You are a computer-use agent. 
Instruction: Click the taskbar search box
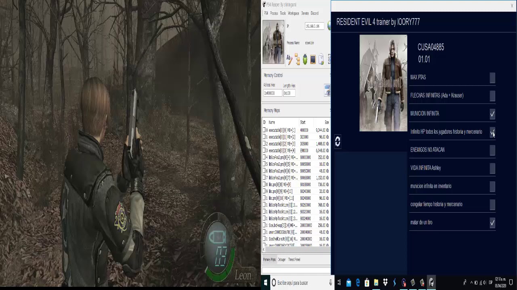tap(302, 283)
